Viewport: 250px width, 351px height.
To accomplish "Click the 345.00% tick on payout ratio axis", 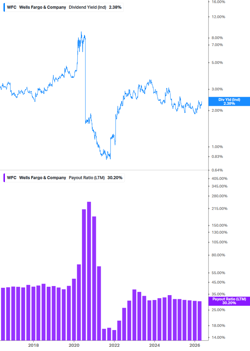I will coord(219,186).
